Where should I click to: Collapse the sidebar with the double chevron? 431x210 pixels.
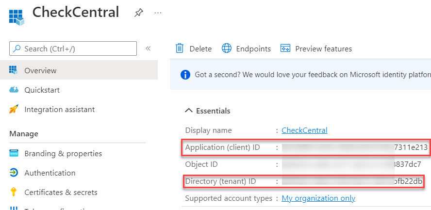tap(148, 48)
